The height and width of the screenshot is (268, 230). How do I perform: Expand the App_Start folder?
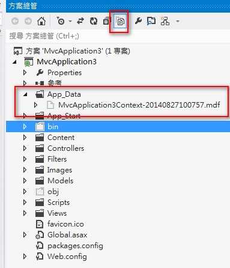coord(25,115)
